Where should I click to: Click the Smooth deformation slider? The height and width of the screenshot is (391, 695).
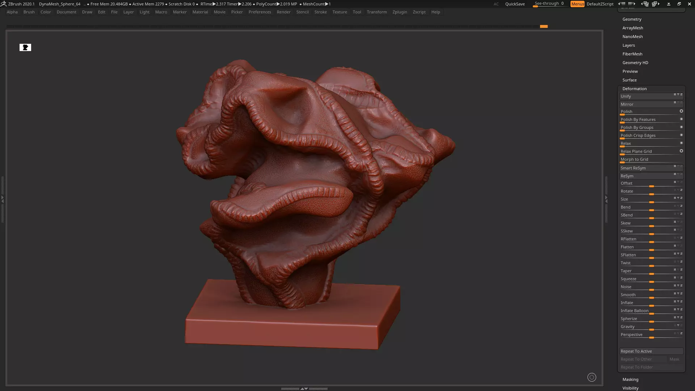[x=651, y=295]
